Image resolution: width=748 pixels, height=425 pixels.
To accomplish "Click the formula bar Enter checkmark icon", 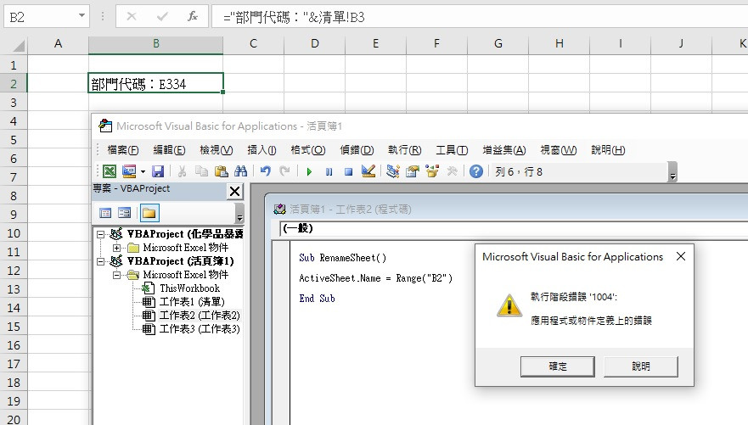I will [x=162, y=17].
